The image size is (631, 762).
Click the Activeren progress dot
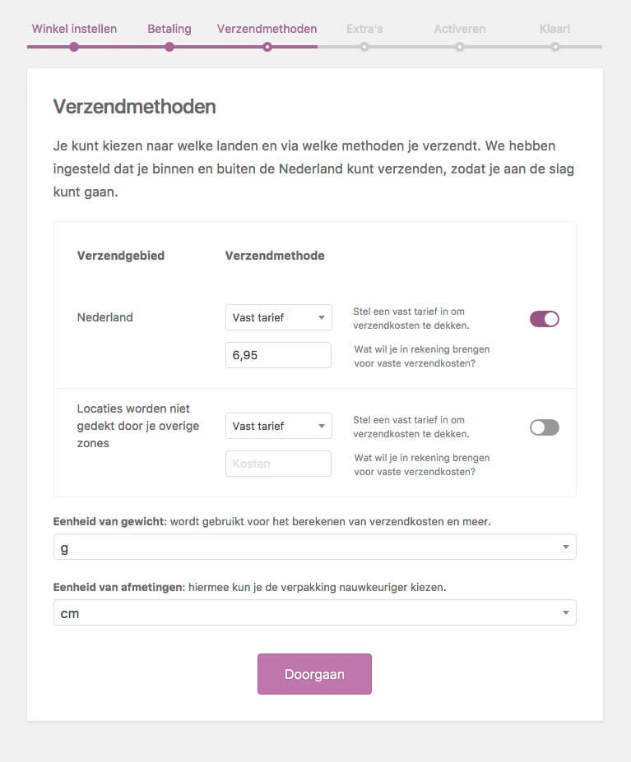coord(460,48)
